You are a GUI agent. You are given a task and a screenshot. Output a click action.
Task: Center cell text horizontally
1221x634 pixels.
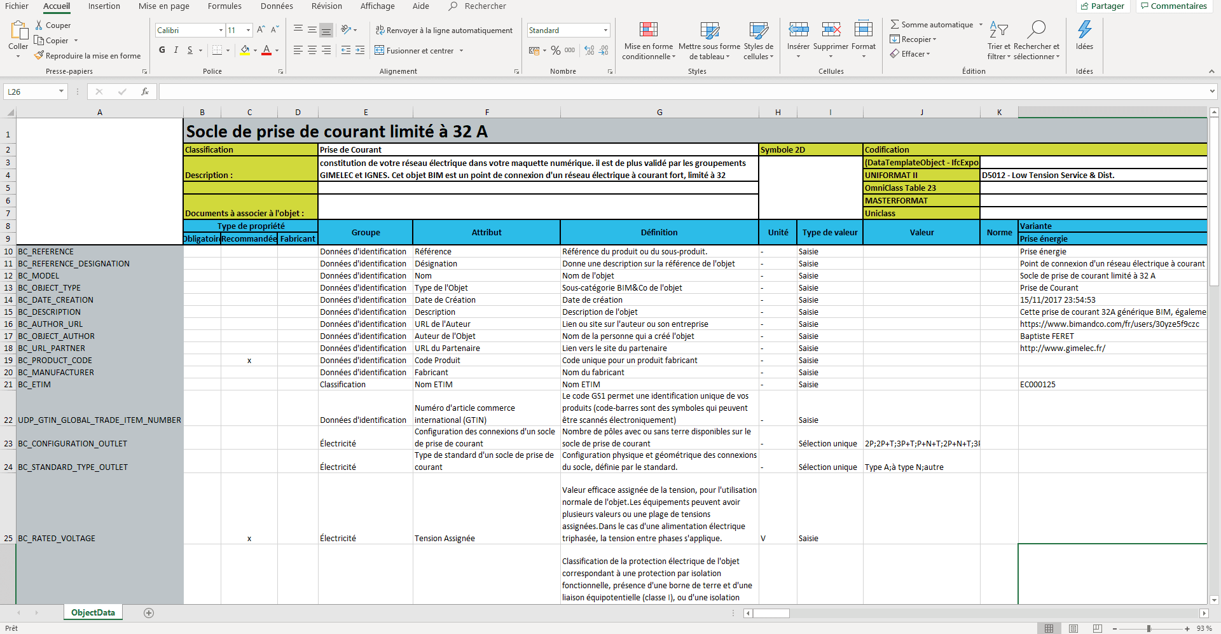coord(312,50)
